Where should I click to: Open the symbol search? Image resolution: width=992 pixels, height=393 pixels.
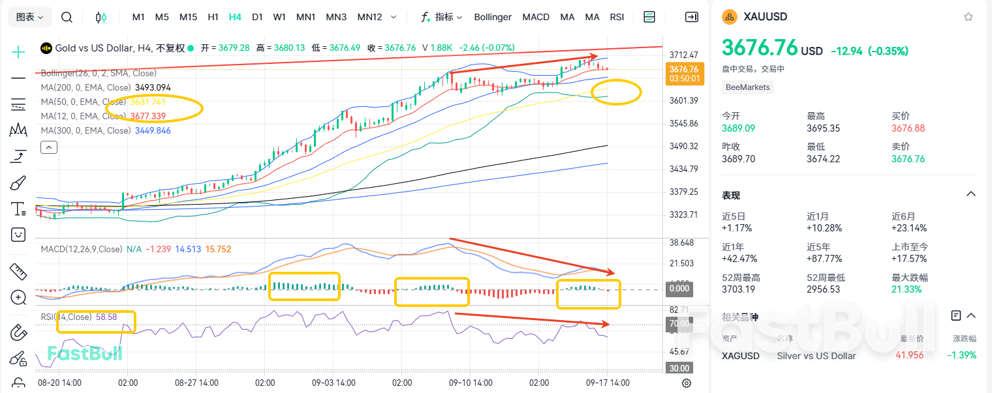tap(67, 17)
